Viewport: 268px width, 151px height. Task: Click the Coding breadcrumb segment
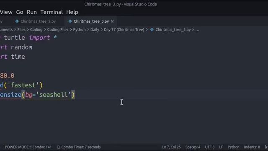[36, 30]
